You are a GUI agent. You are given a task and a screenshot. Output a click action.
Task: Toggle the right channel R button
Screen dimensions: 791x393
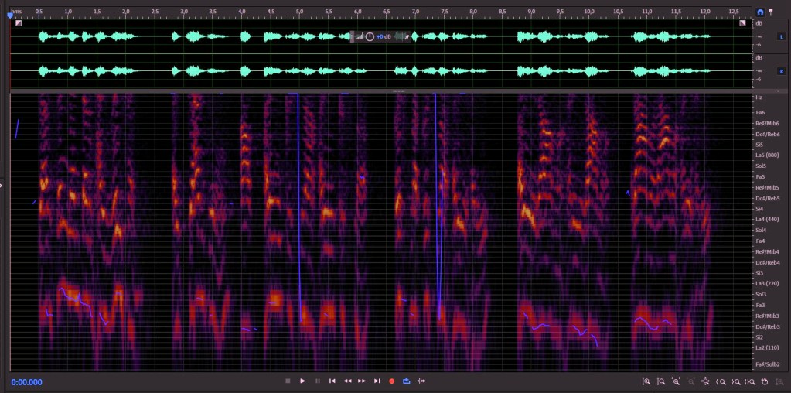tap(782, 71)
